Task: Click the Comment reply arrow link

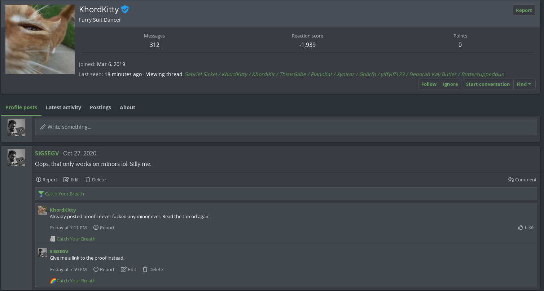Action: click(x=522, y=180)
